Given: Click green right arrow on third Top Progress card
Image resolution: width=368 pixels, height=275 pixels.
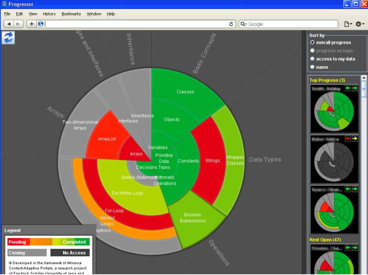Looking at the screenshot, I should pyautogui.click(x=355, y=189).
